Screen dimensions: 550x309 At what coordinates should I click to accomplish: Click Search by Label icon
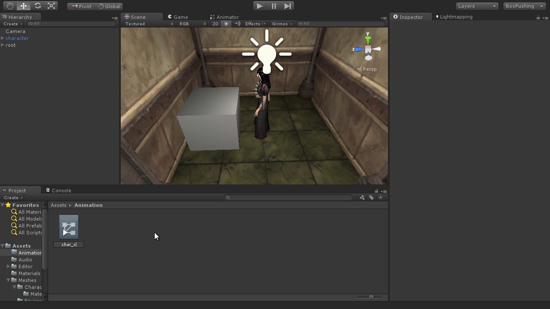[371, 197]
